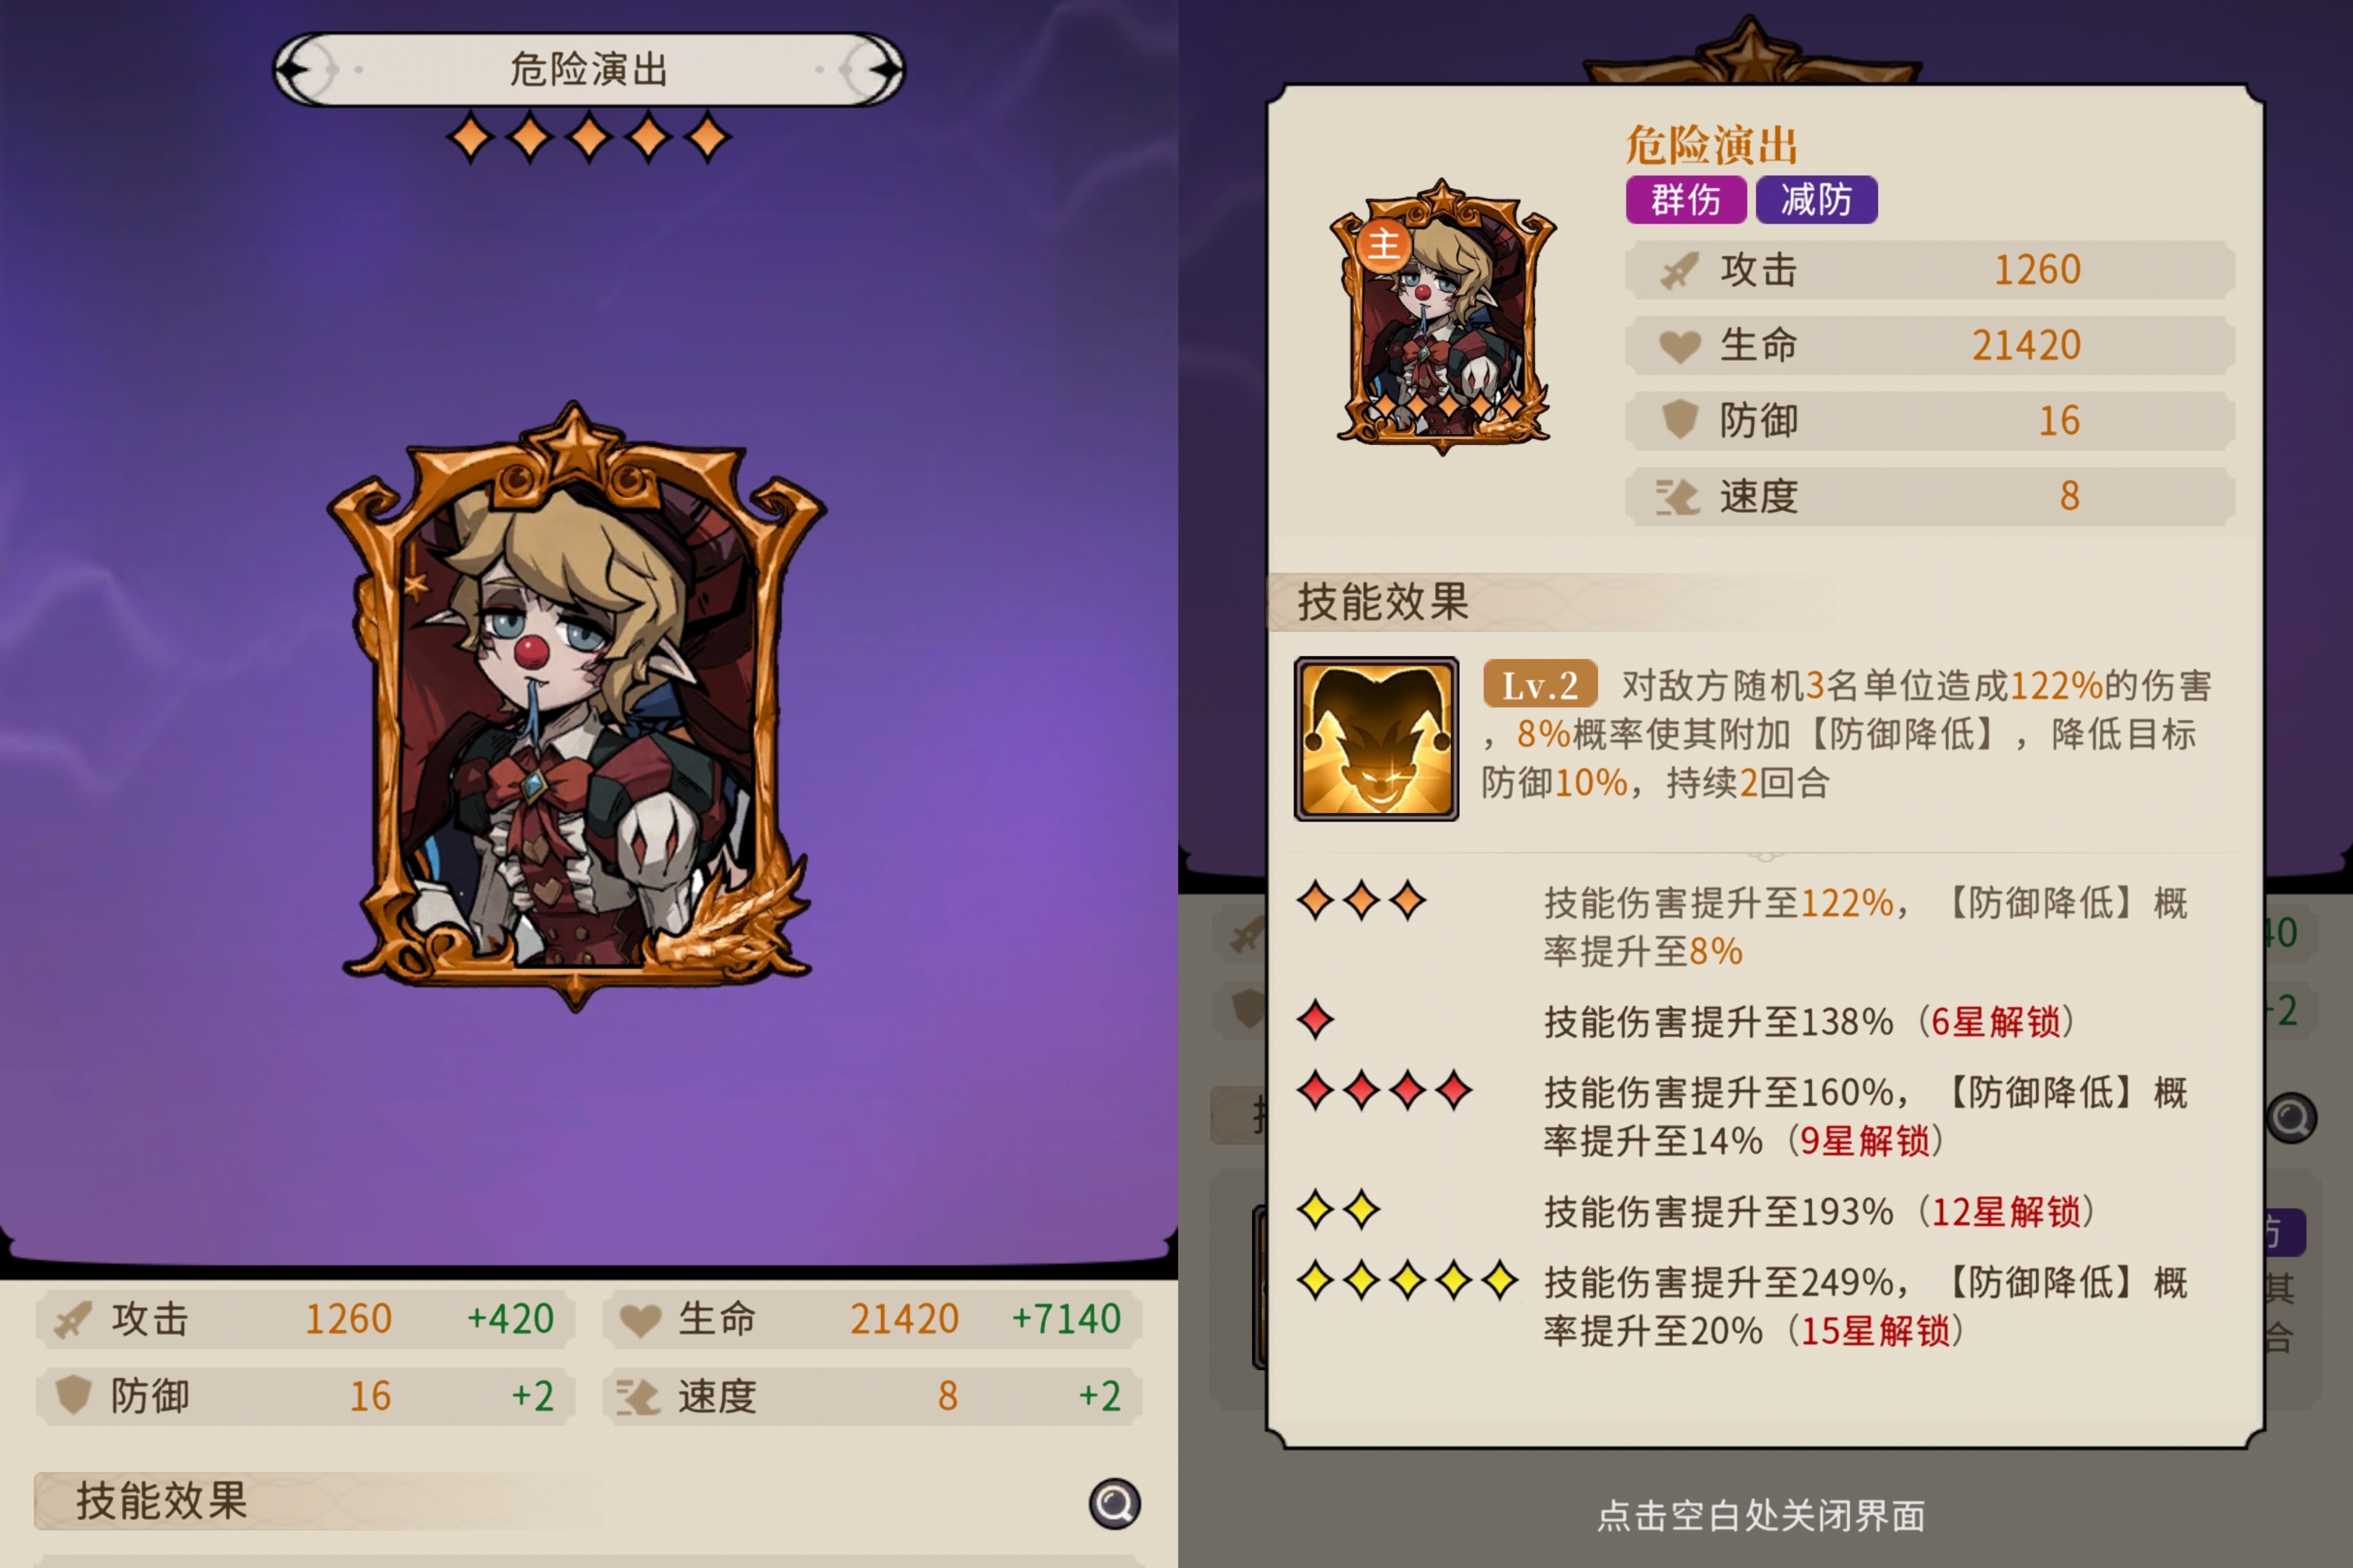Click the 减防 tag
This screenshot has height=1568, width=2353.
(x=1816, y=200)
